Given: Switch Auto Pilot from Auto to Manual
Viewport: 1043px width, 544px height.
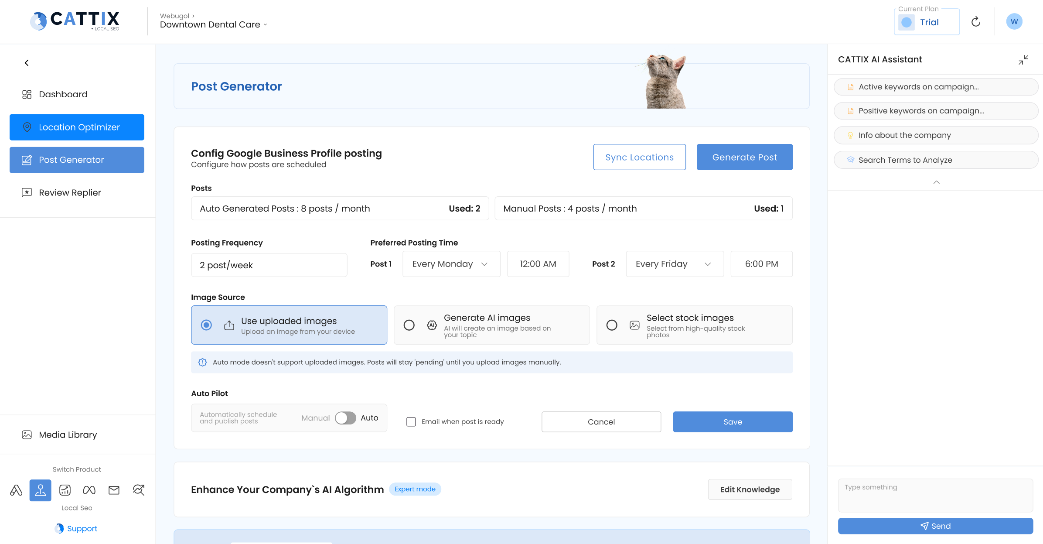Looking at the screenshot, I should pos(345,417).
